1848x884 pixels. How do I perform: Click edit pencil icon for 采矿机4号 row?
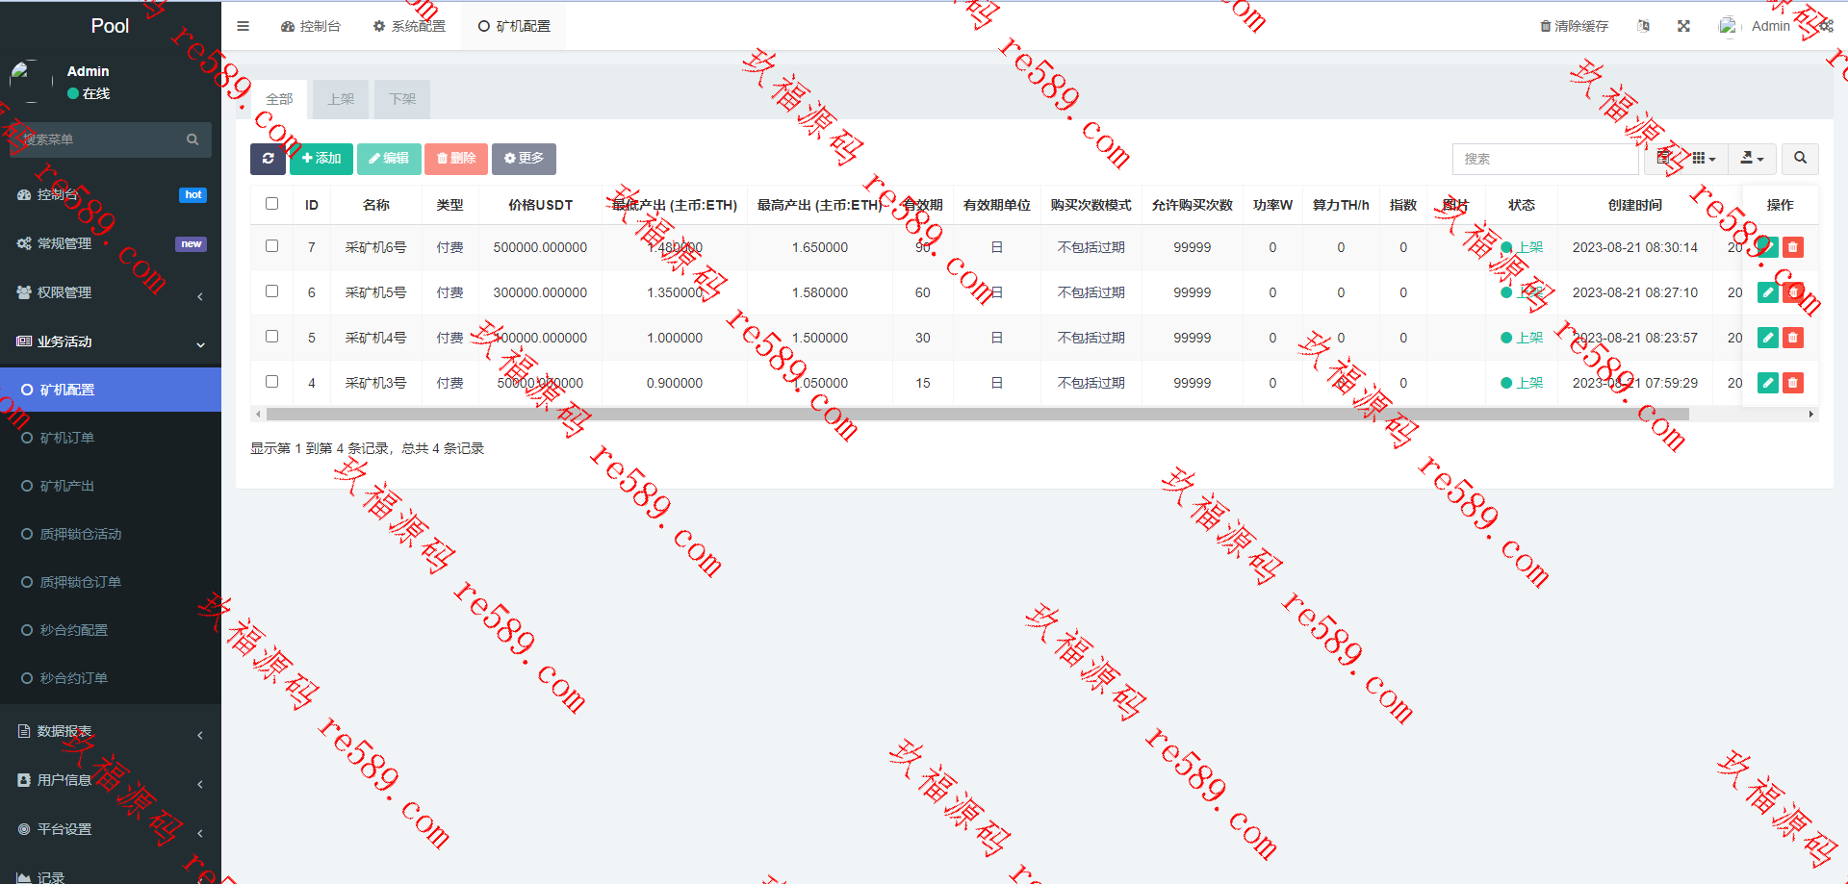[x=1768, y=338]
